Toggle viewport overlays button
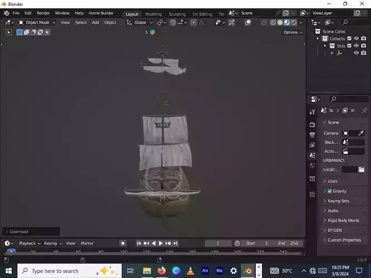The width and height of the screenshot is (371, 278). 248,22
